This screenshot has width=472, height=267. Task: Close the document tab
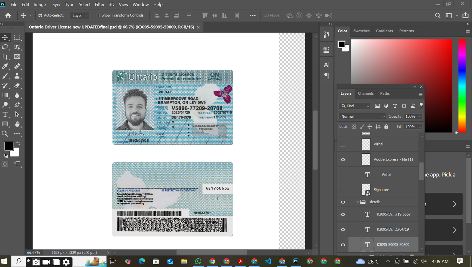coord(198,27)
